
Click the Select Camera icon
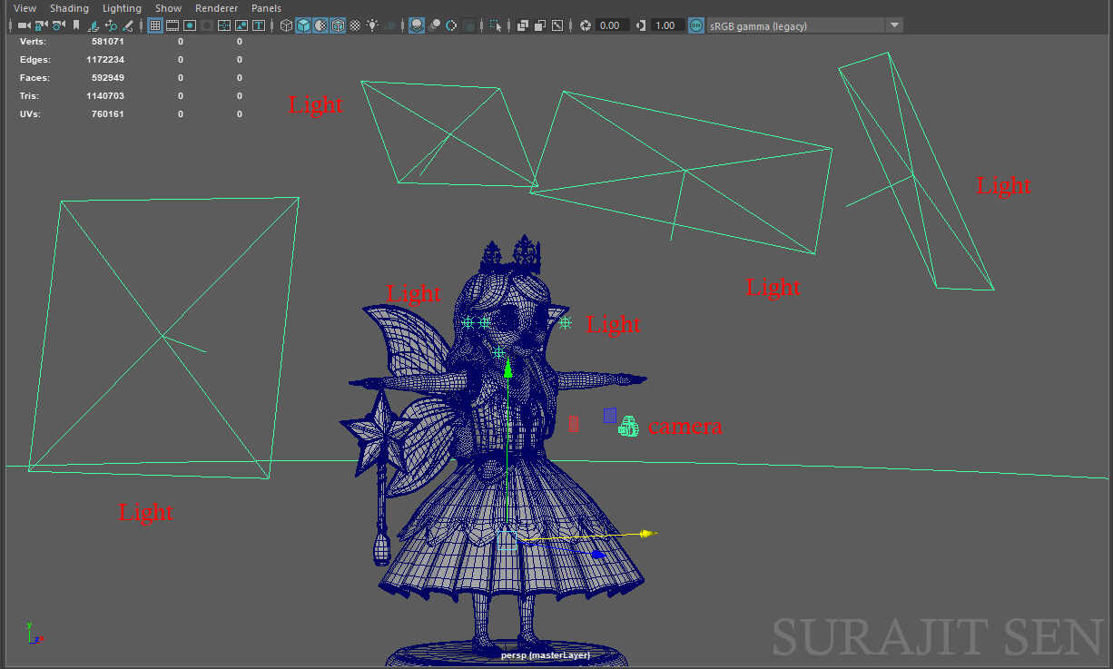point(24,25)
